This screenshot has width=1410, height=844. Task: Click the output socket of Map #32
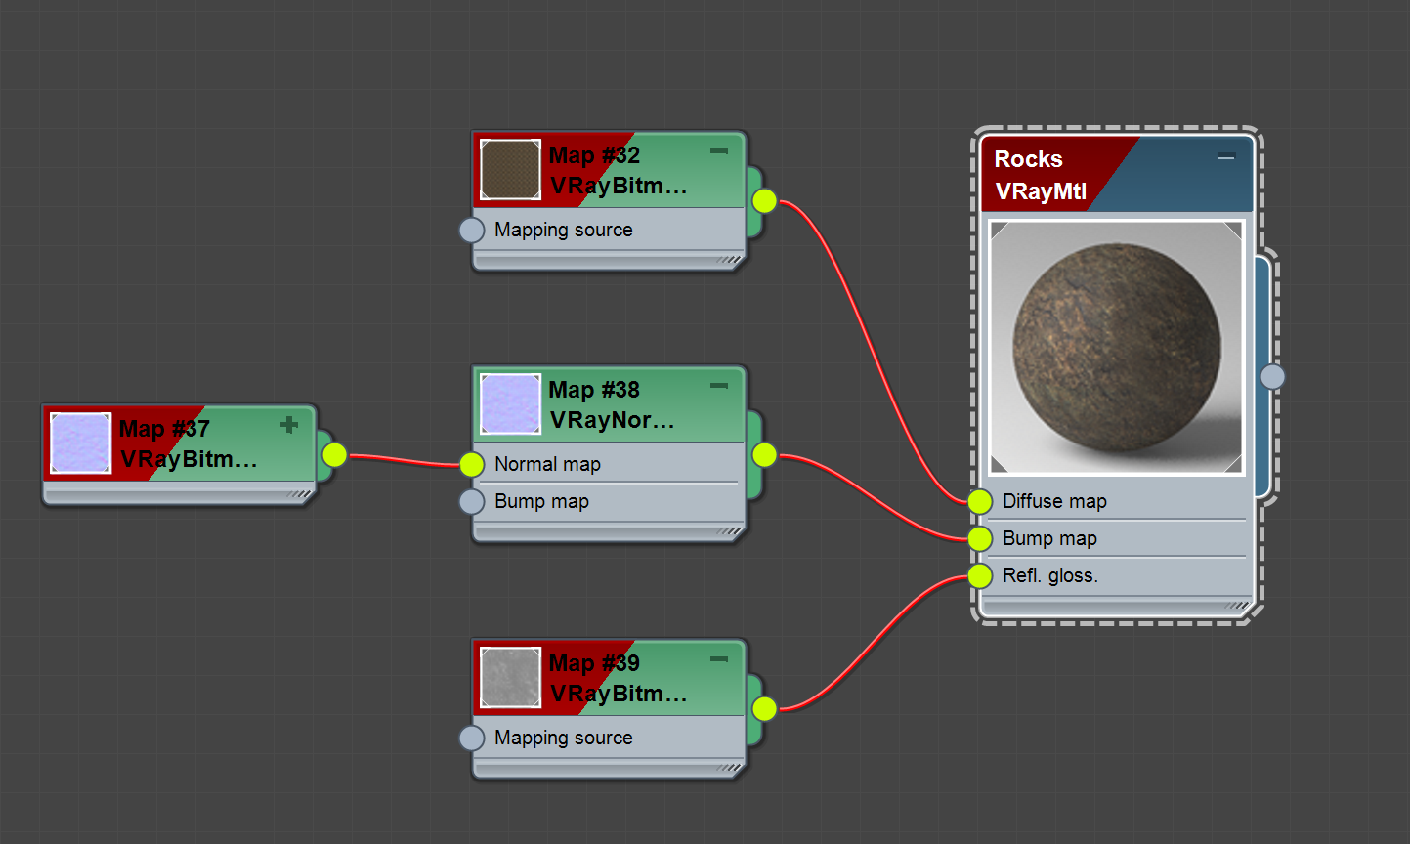pyautogui.click(x=764, y=200)
